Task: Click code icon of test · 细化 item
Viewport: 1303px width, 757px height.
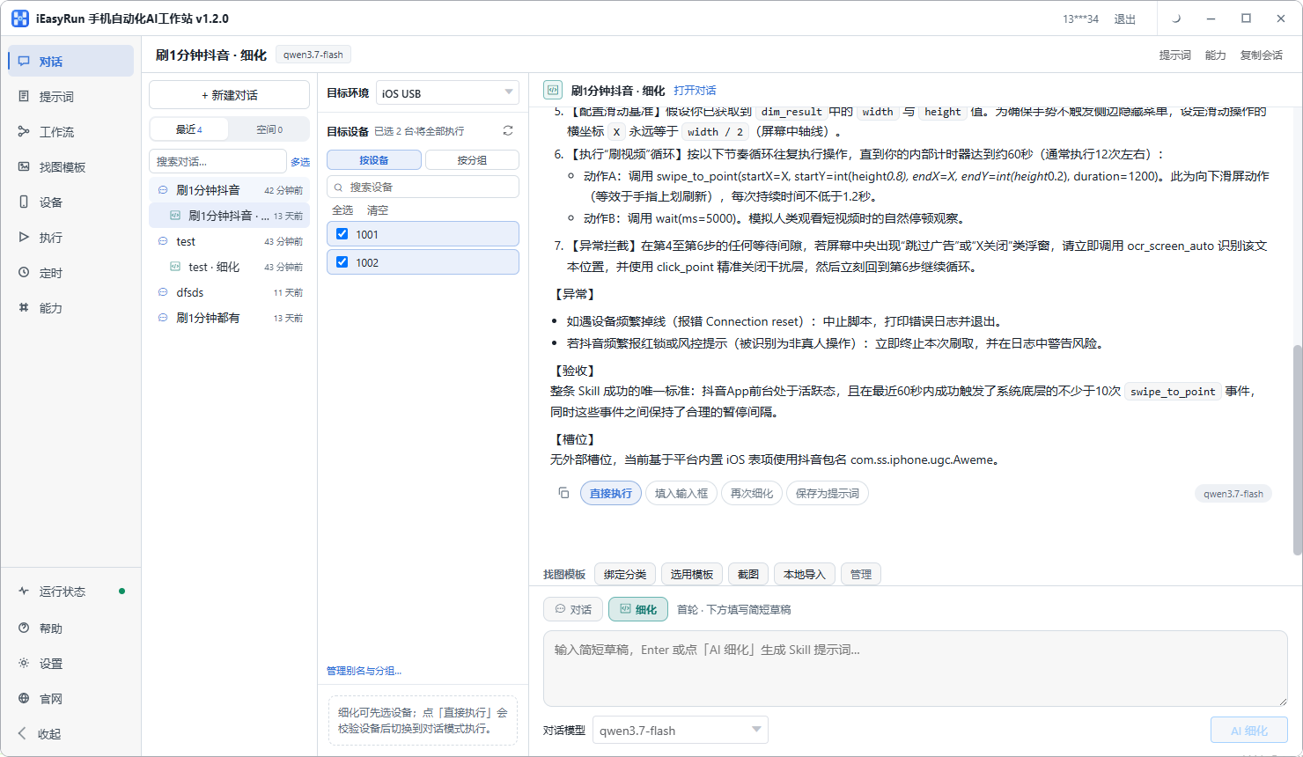Action: [x=175, y=267]
